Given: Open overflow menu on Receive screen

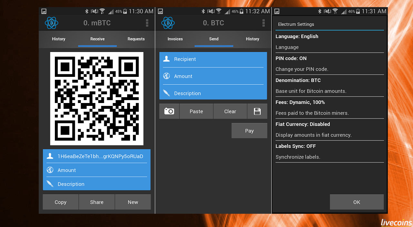Looking at the screenshot, I should [x=147, y=23].
